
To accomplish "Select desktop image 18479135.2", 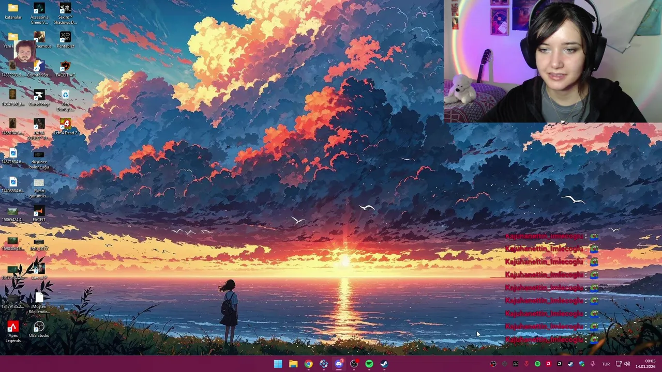I will pyautogui.click(x=13, y=302).
